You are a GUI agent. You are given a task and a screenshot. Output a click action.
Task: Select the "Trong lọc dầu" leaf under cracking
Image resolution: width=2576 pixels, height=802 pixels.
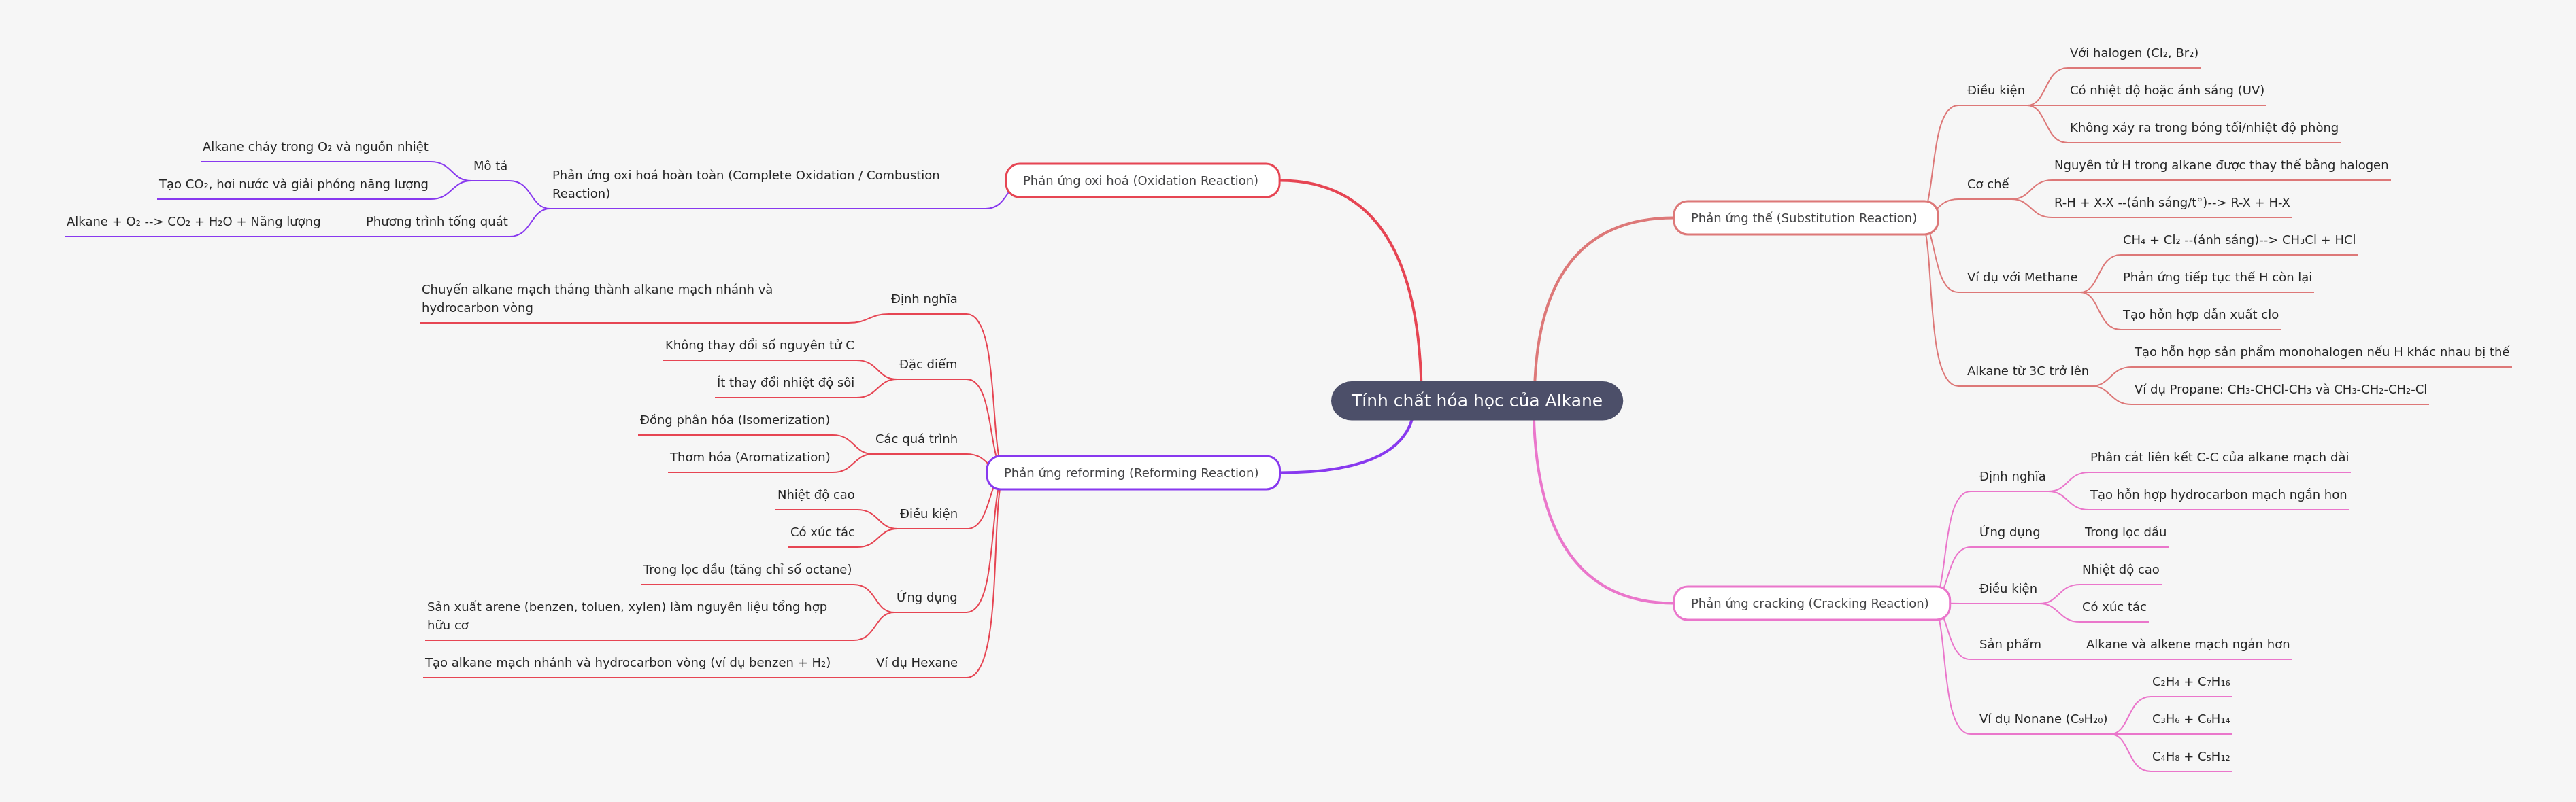2126,532
